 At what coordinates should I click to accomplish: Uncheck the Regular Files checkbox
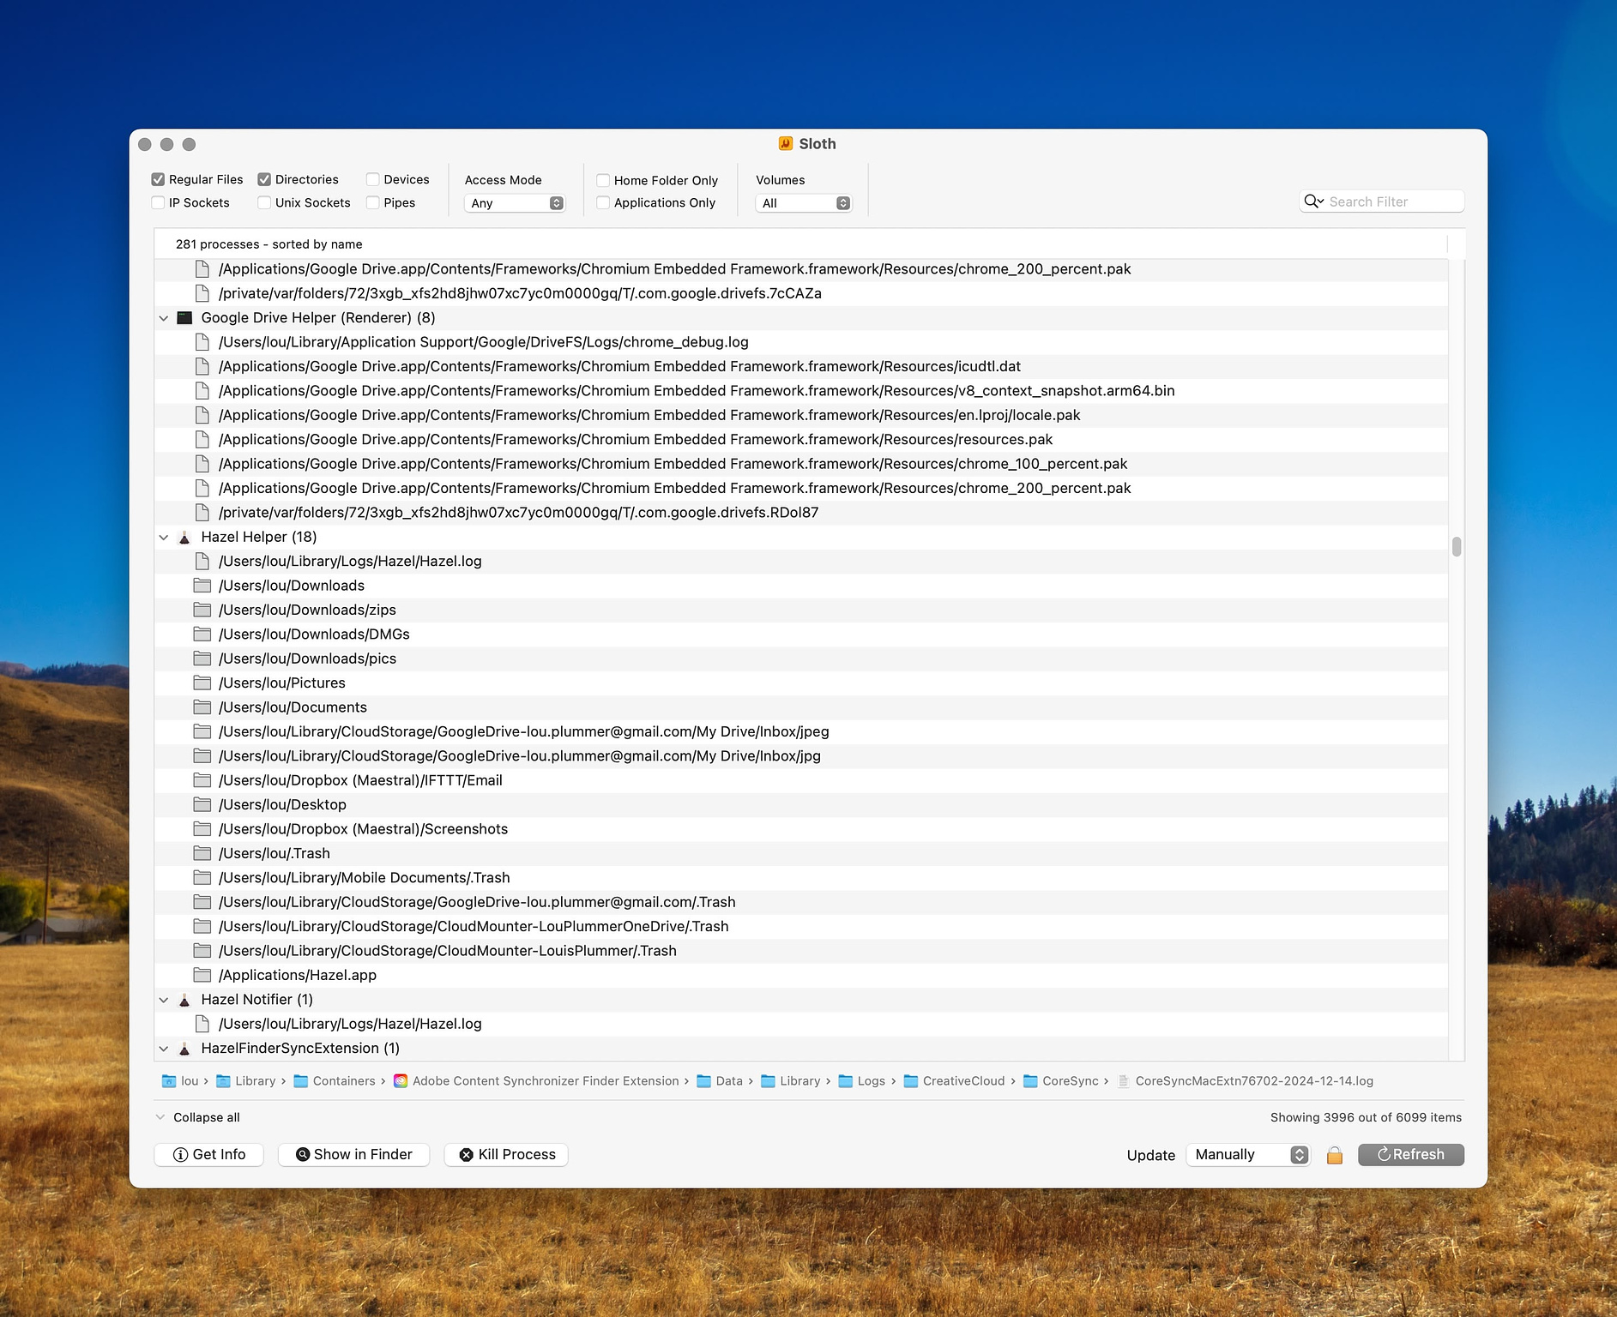(x=158, y=179)
